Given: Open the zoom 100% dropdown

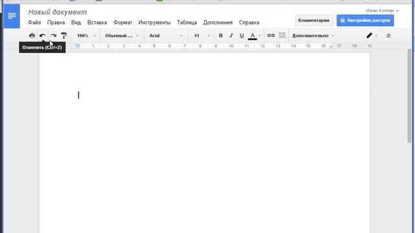Looking at the screenshot, I should (86, 36).
